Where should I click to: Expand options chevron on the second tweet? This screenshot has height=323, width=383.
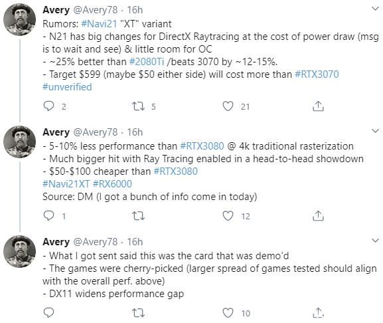pos(375,131)
